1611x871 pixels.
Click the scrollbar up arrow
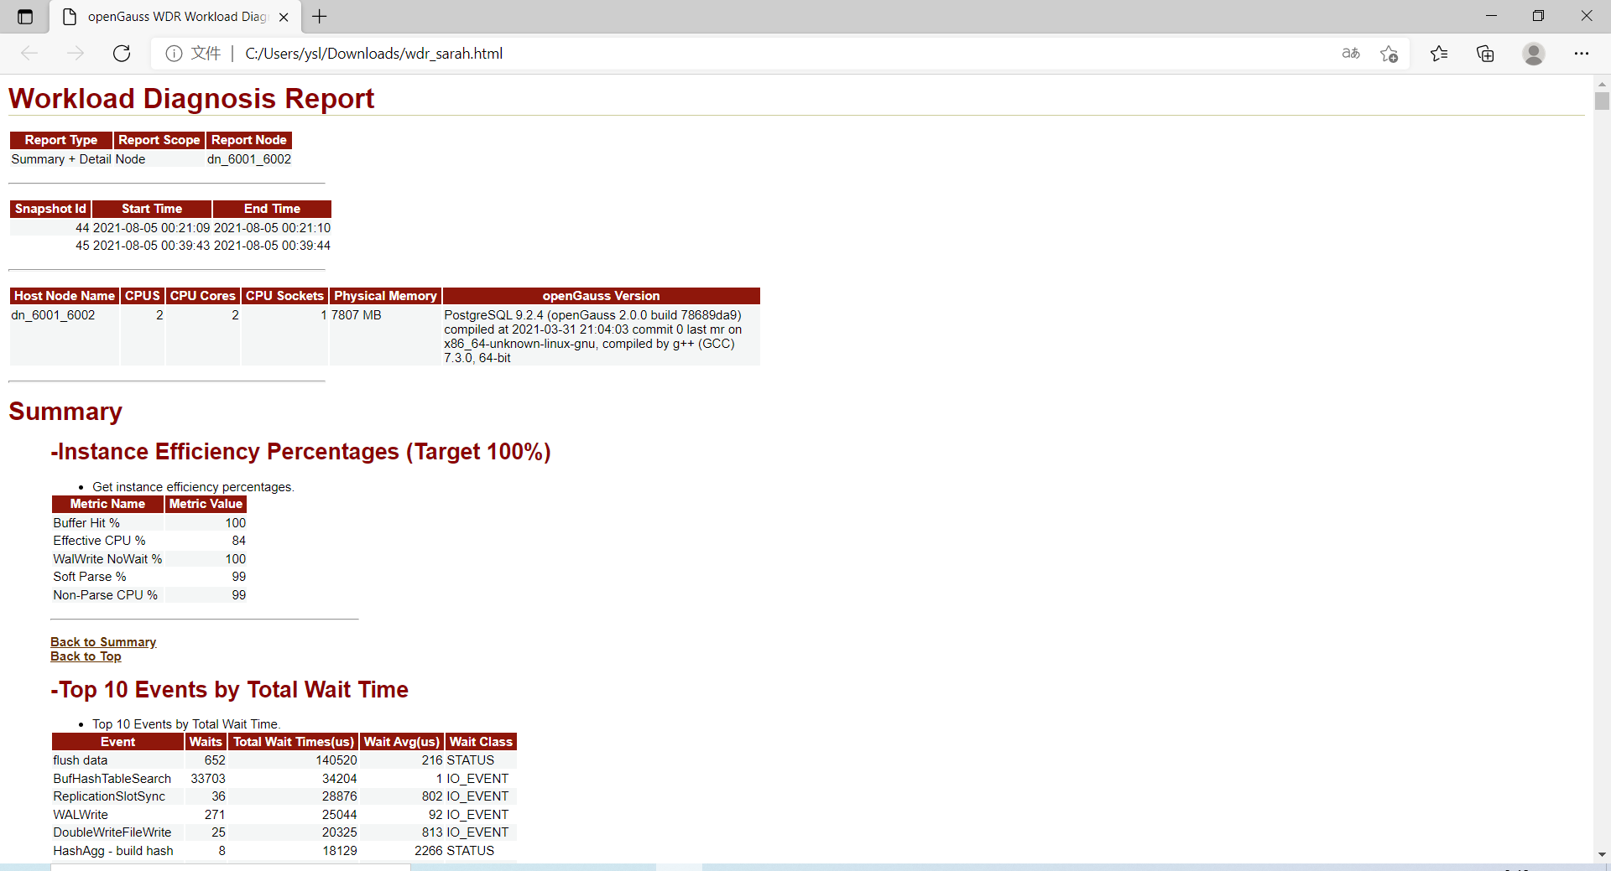pos(1602,84)
